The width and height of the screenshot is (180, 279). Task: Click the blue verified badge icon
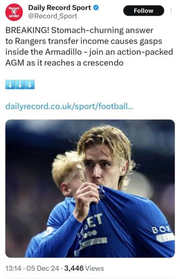point(96,8)
